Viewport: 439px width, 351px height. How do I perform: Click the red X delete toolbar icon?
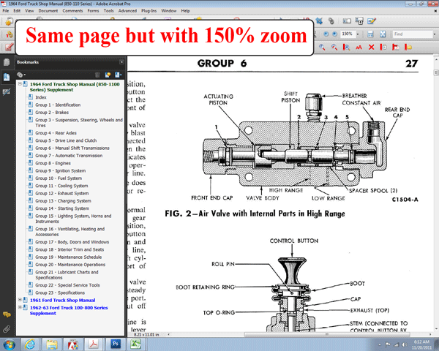tap(371, 48)
